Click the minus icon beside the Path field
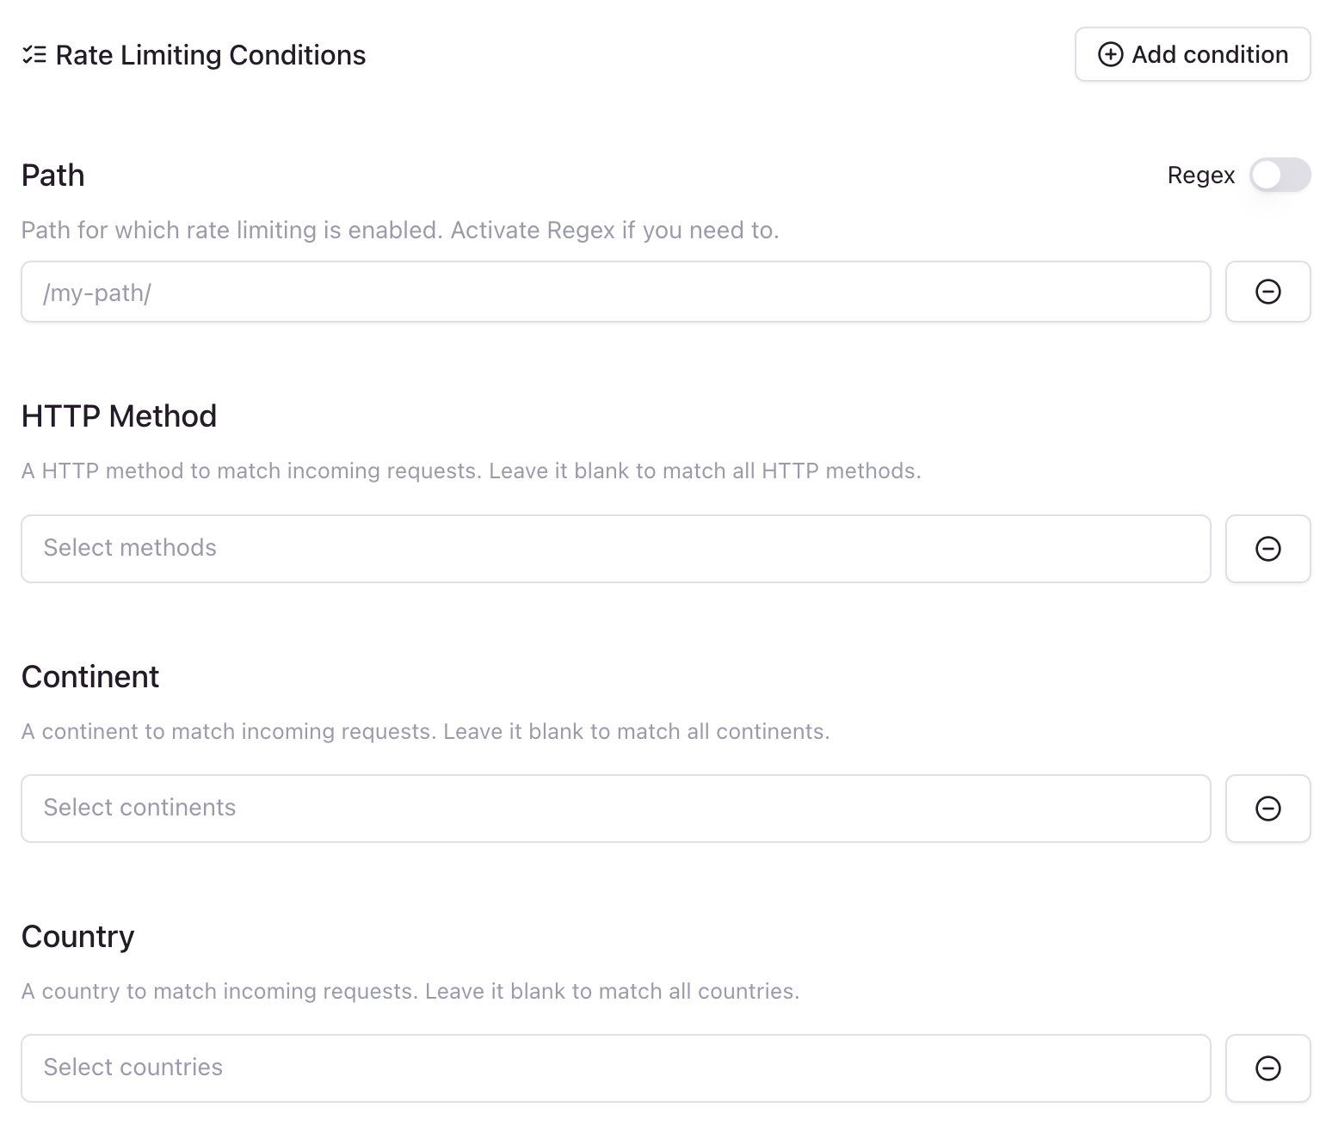 (x=1268, y=292)
